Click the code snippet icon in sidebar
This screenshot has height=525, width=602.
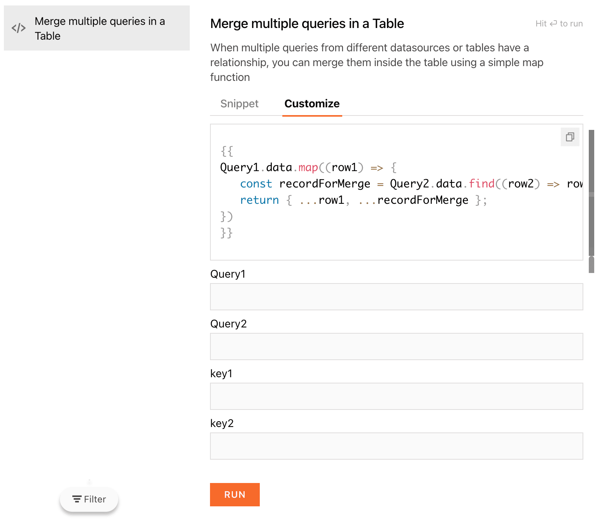tap(19, 28)
